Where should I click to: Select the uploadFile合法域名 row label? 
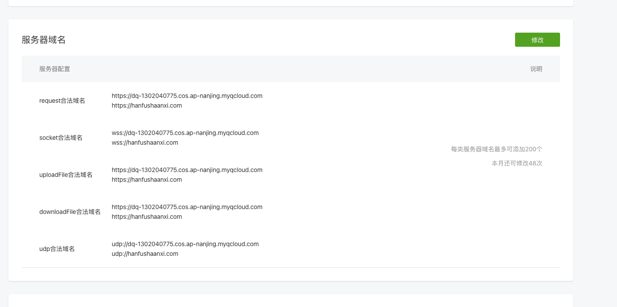pyautogui.click(x=66, y=175)
